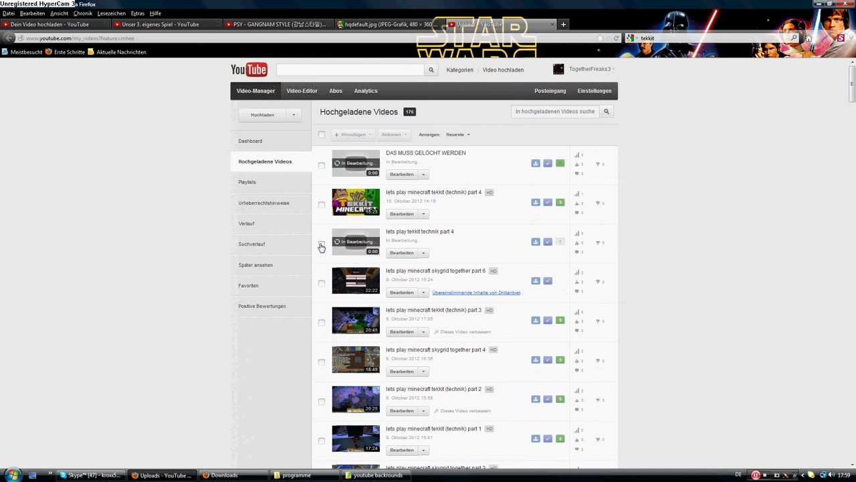This screenshot has width=856, height=482.
Task: Click green monetization dollar icon for tekkit part 4
Action: (560, 203)
